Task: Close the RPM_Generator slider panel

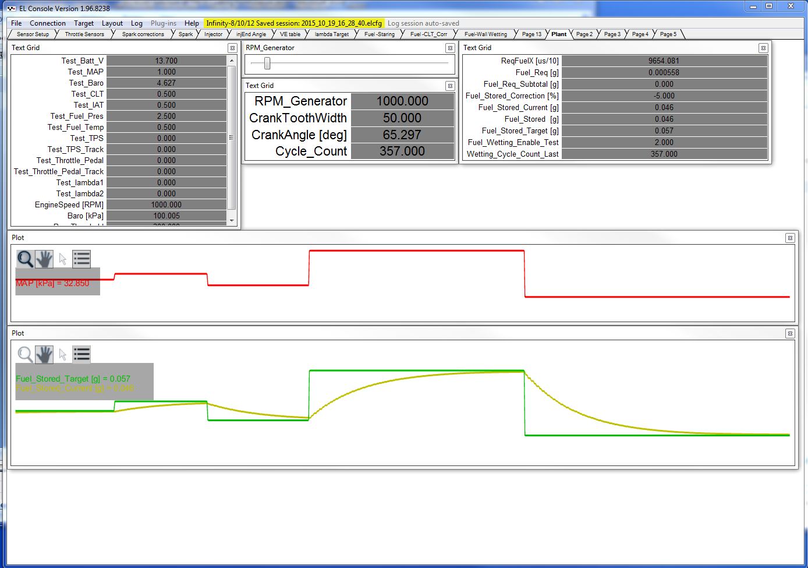Action: coord(450,48)
